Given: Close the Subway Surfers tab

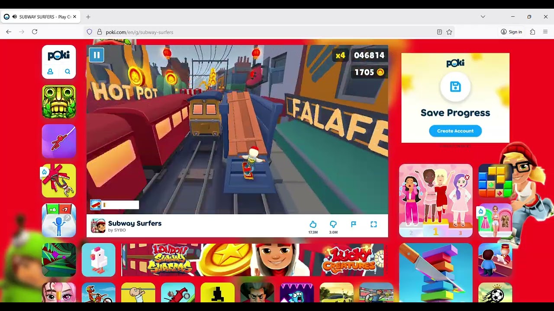Looking at the screenshot, I should coord(74,17).
